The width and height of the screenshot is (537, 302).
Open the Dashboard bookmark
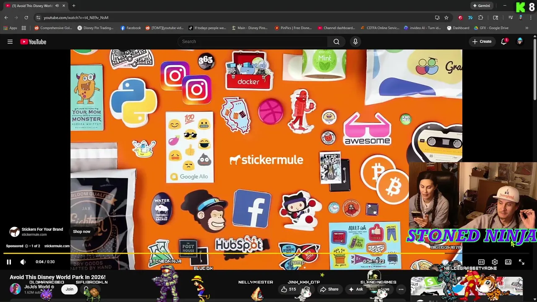(458, 28)
